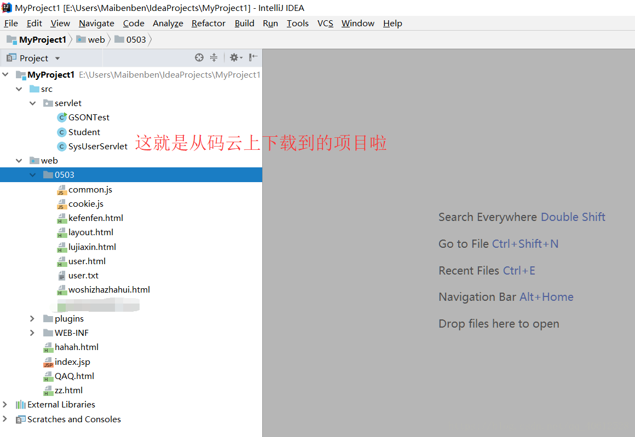Click the hide Project panel icon
635x437 pixels.
[253, 58]
